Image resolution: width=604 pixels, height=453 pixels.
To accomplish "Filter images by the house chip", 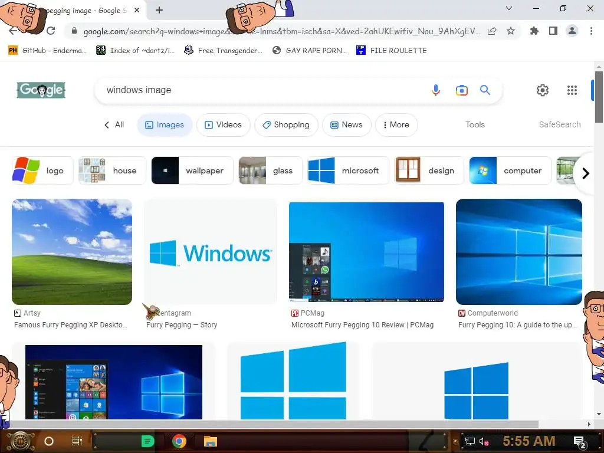I will coord(112,170).
